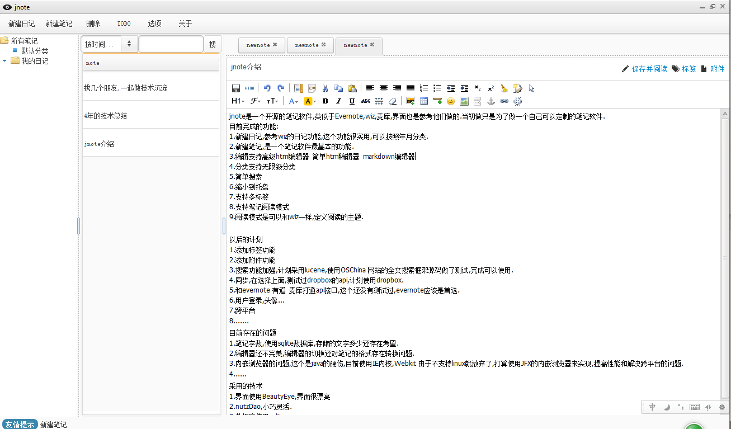Image resolution: width=731 pixels, height=429 pixels.
Task: Open the template insert icon
Action: pyautogui.click(x=299, y=88)
